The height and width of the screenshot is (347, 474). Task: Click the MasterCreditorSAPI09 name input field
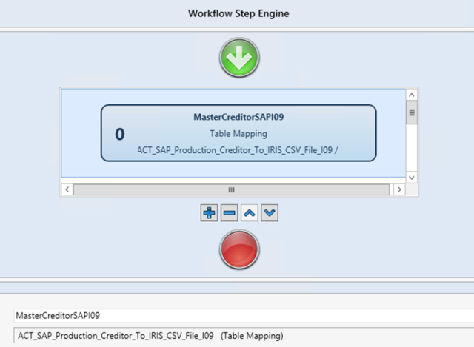click(x=244, y=316)
